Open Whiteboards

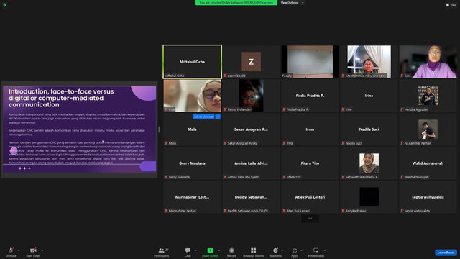click(x=316, y=252)
